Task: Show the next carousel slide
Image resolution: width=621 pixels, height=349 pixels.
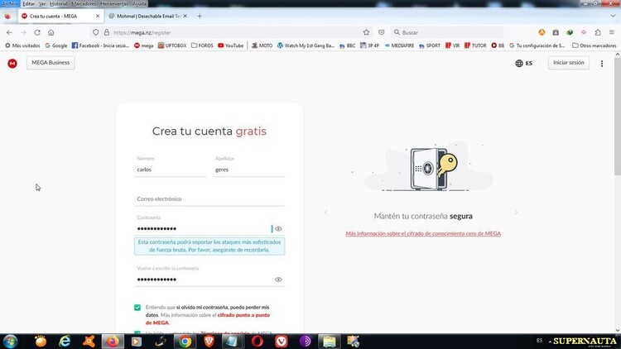Action: coord(516,213)
